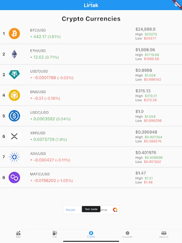Tap the ETH/USD price $1,698.96

pos(145,50)
